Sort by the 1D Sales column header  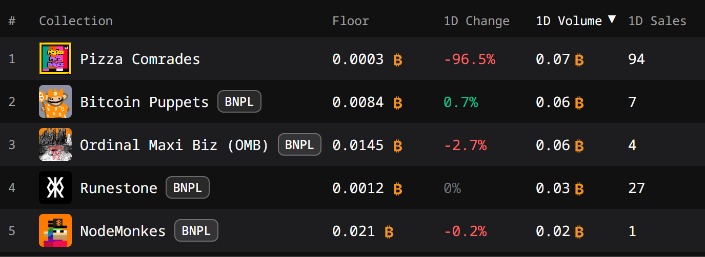click(x=657, y=21)
